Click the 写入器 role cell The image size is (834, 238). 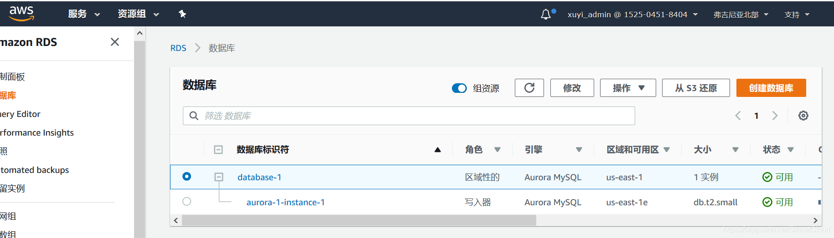pos(478,202)
